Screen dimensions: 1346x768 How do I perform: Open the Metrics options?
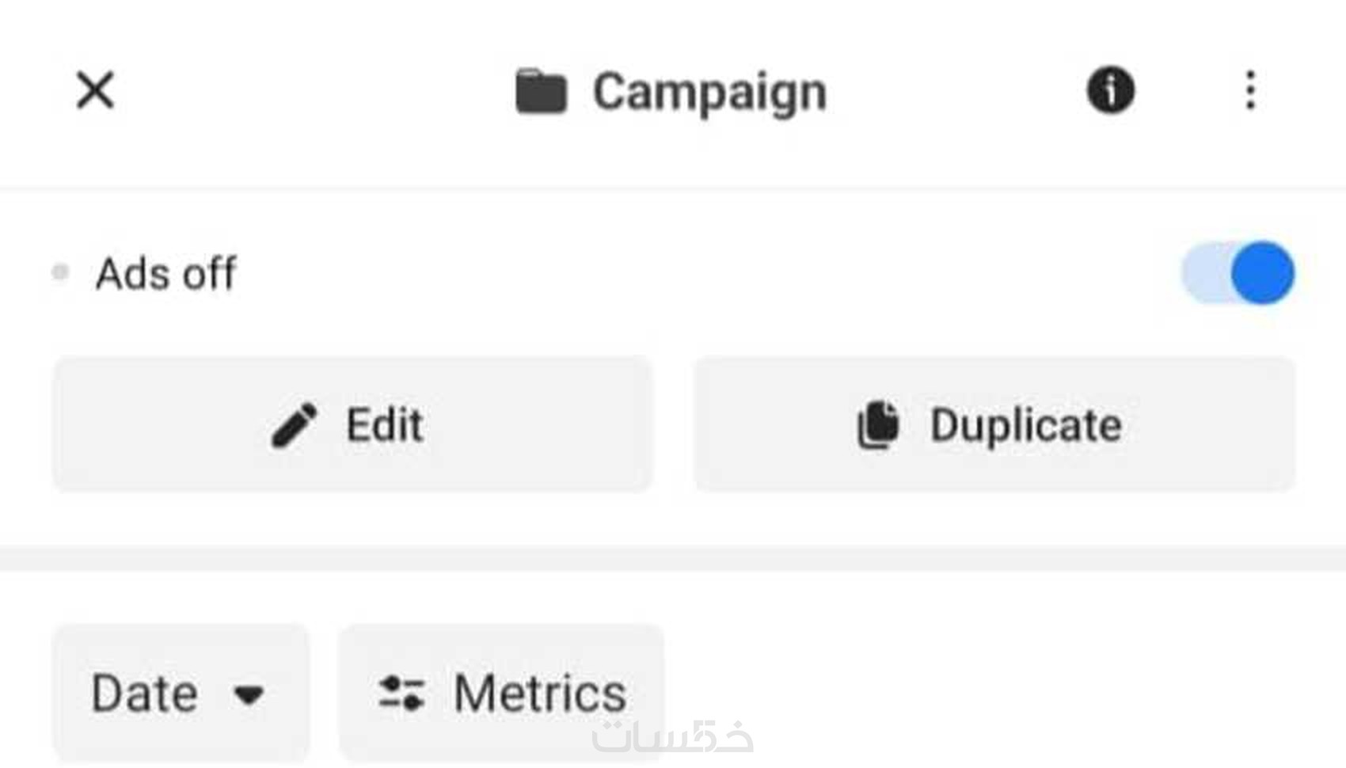(501, 694)
